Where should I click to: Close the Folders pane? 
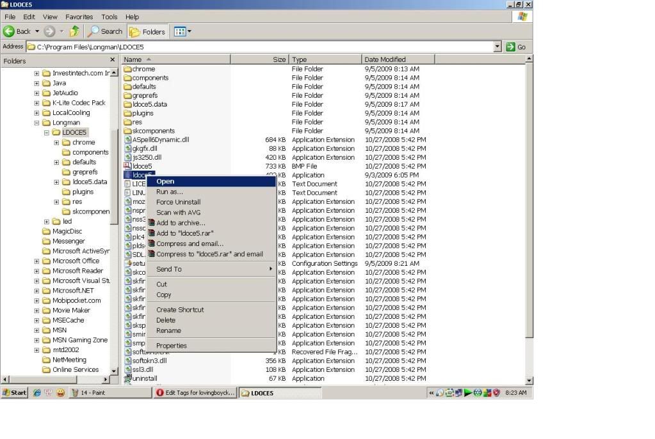[113, 60]
